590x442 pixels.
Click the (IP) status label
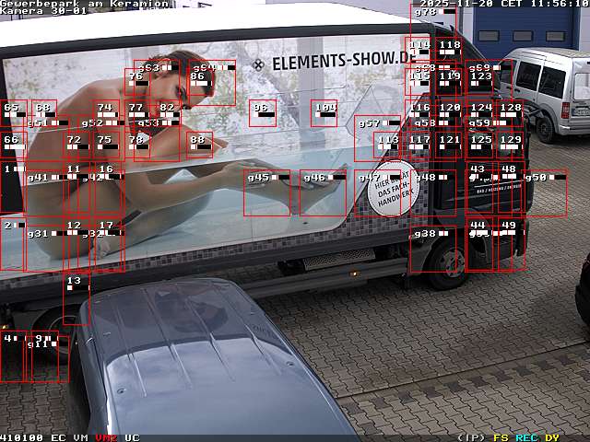click(471, 437)
